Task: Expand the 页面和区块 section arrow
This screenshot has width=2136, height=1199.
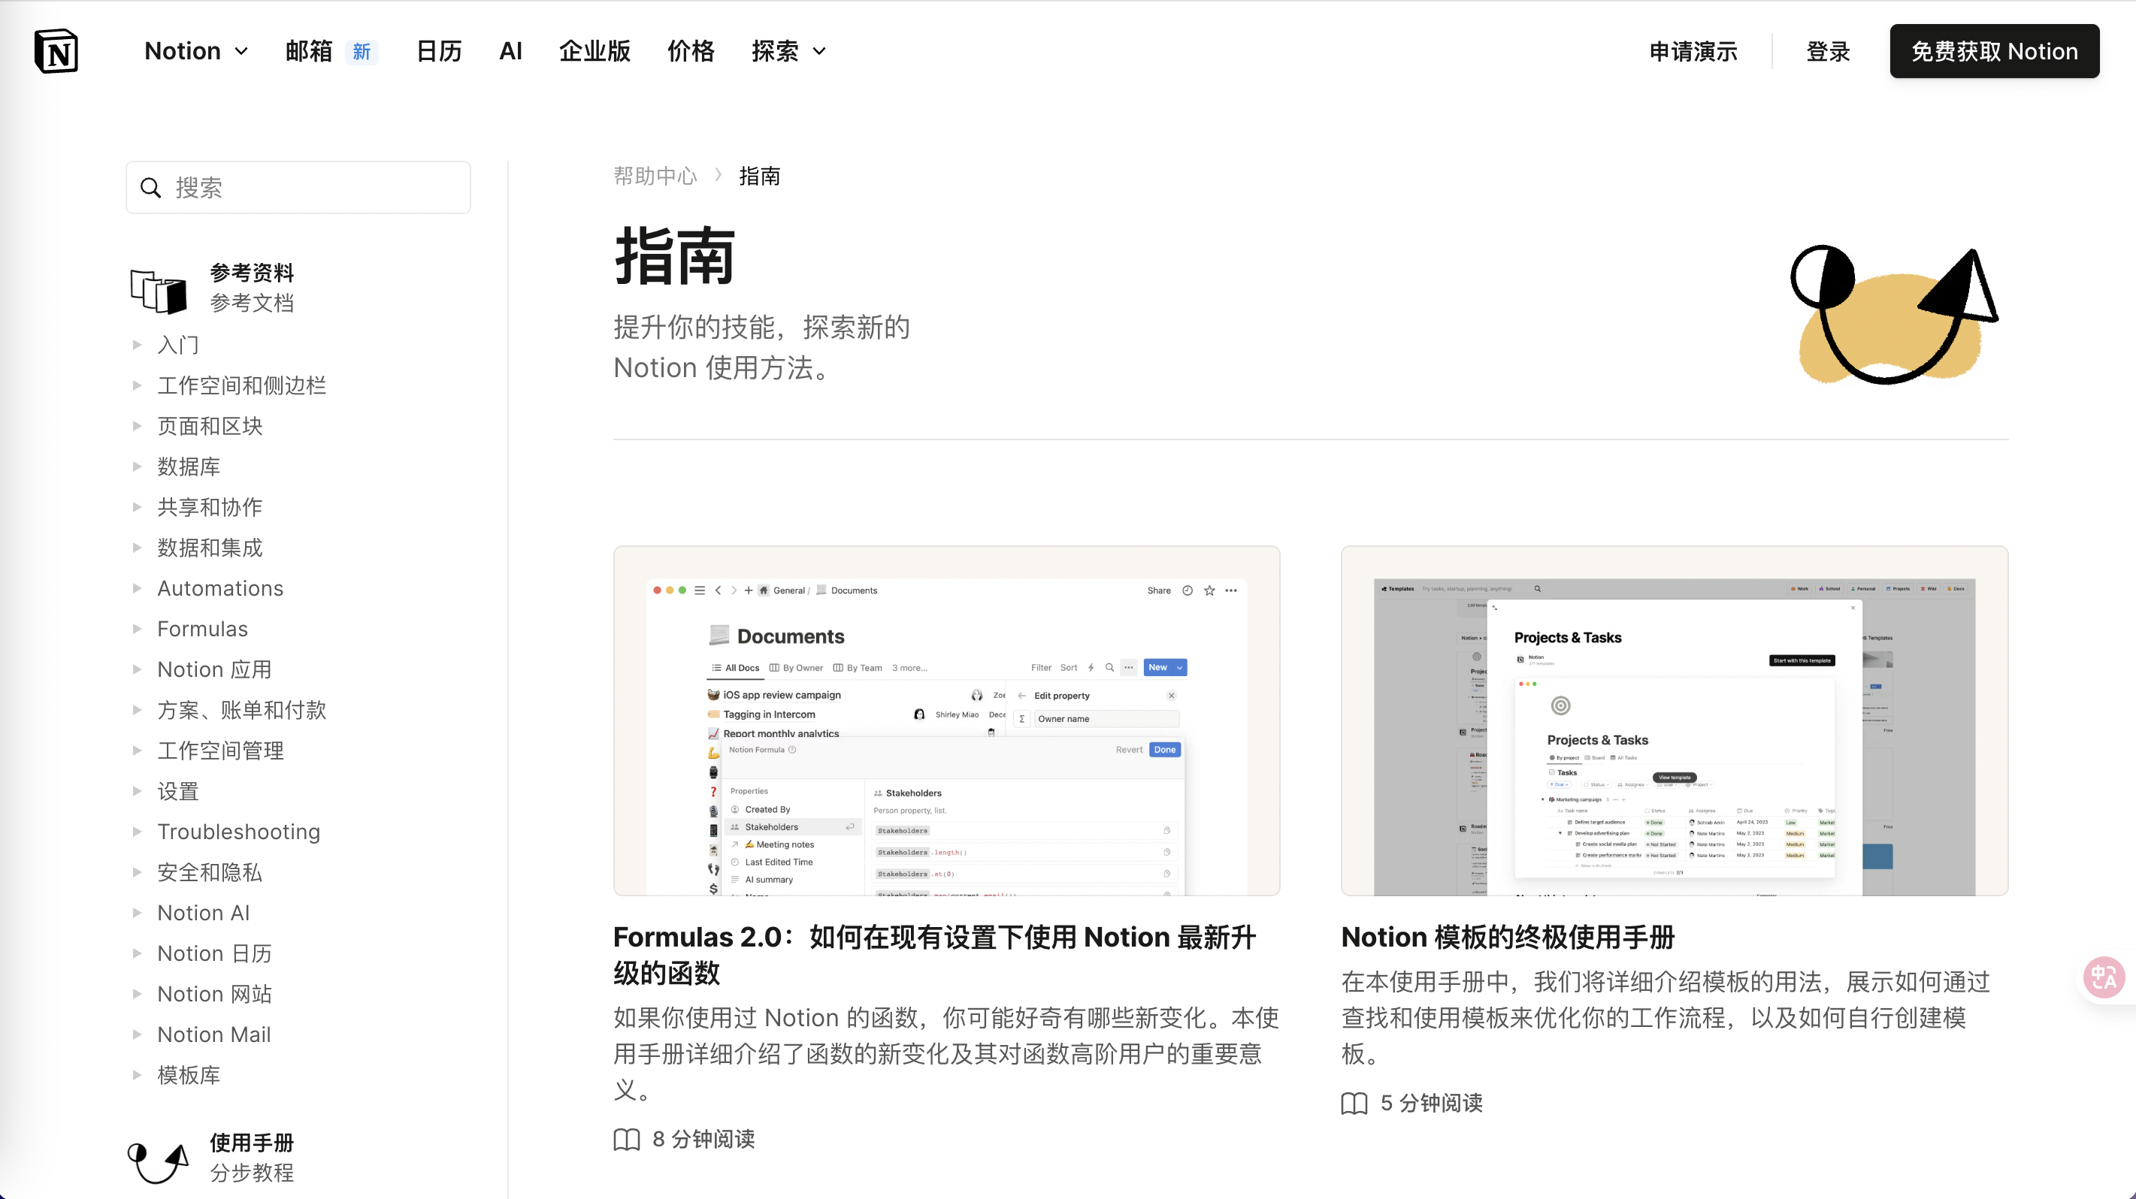Action: coord(138,426)
